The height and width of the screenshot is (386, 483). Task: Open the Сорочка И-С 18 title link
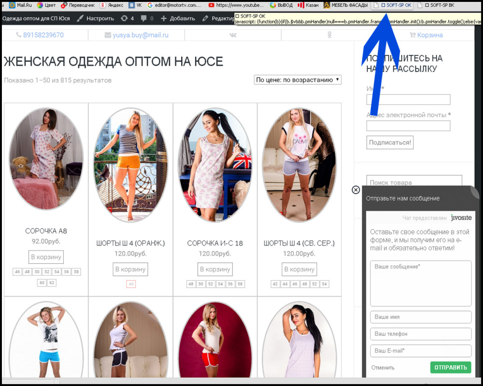coord(215,243)
